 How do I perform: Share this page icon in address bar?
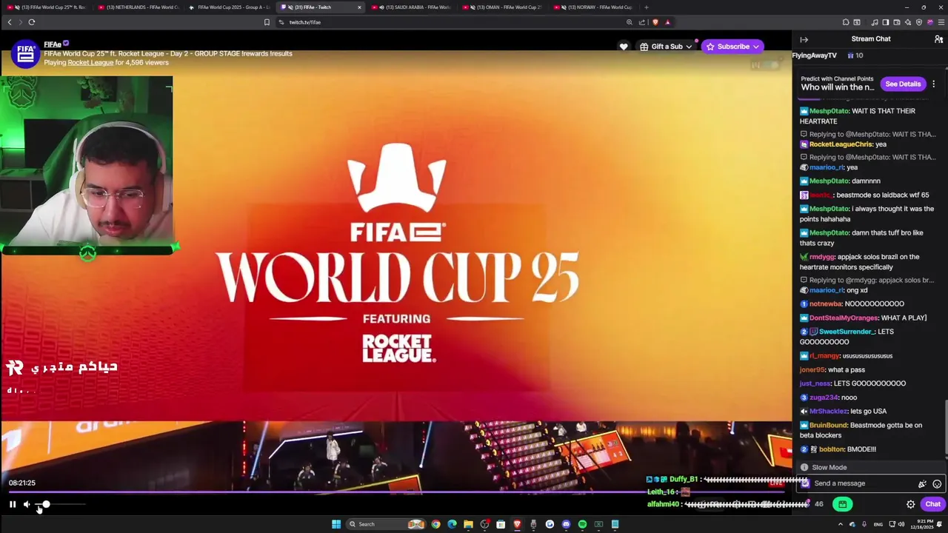point(641,22)
